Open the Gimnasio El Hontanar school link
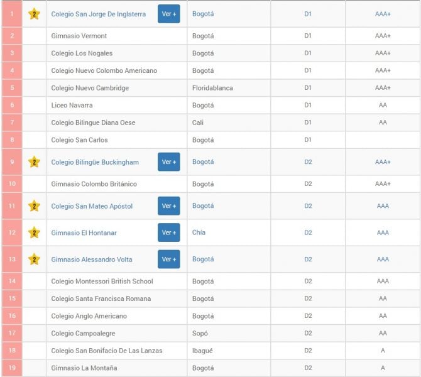The image size is (421, 377). coord(84,232)
